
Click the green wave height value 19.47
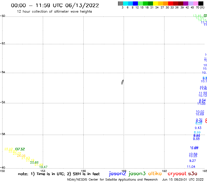tap(43, 167)
